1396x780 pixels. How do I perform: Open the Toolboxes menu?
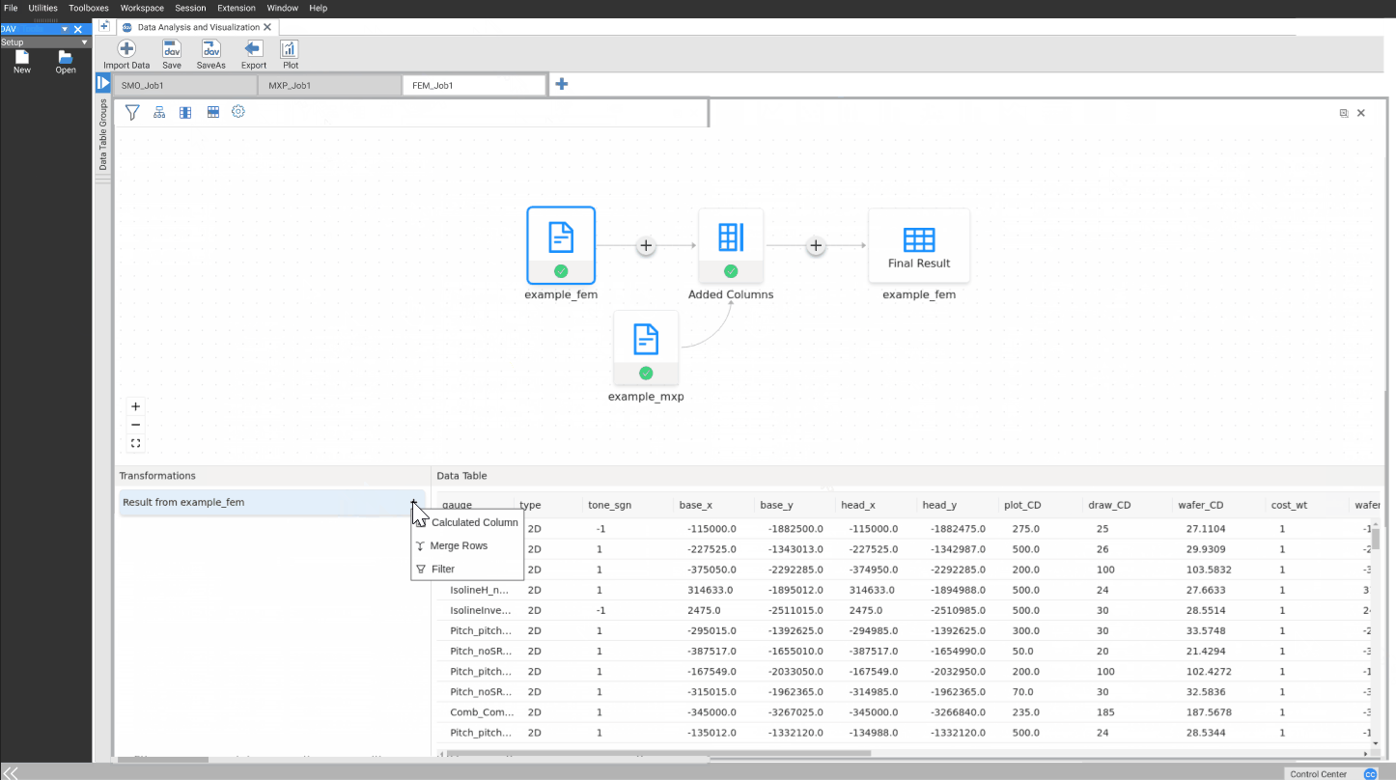click(89, 8)
